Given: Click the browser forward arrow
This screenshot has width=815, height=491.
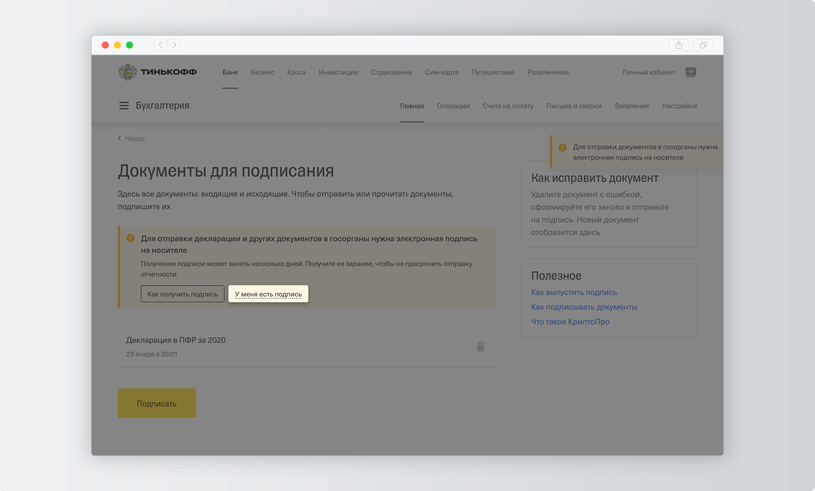Looking at the screenshot, I should 174,45.
